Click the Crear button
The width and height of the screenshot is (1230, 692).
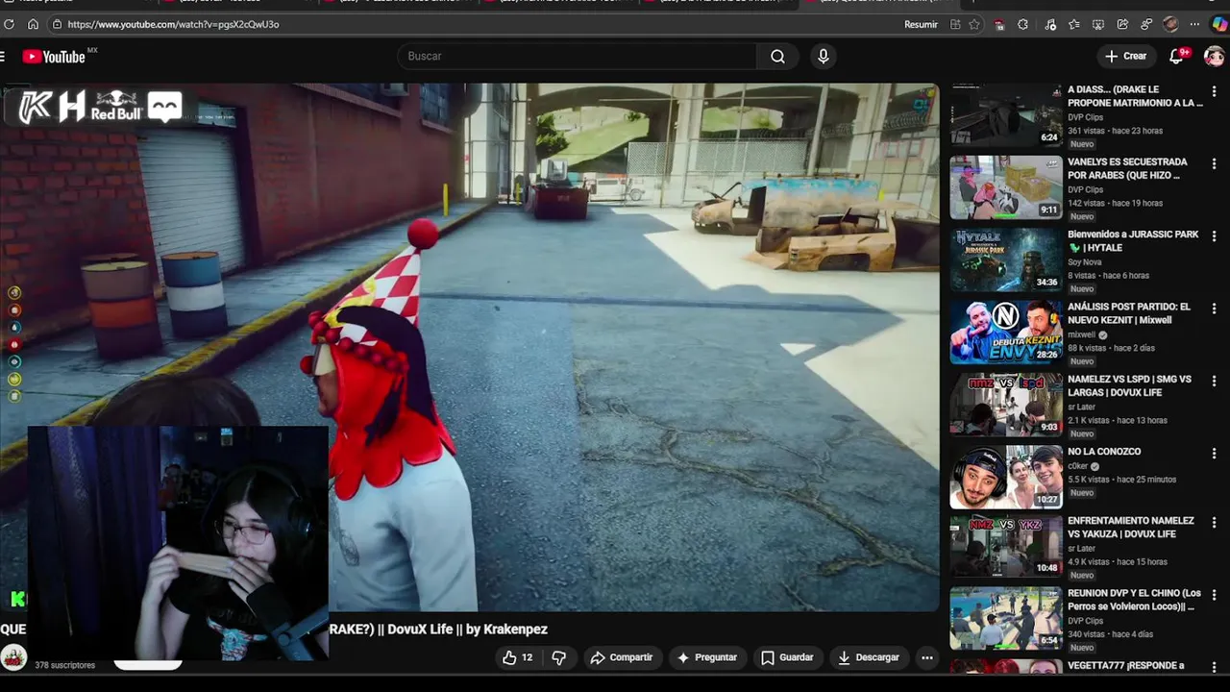coord(1125,57)
